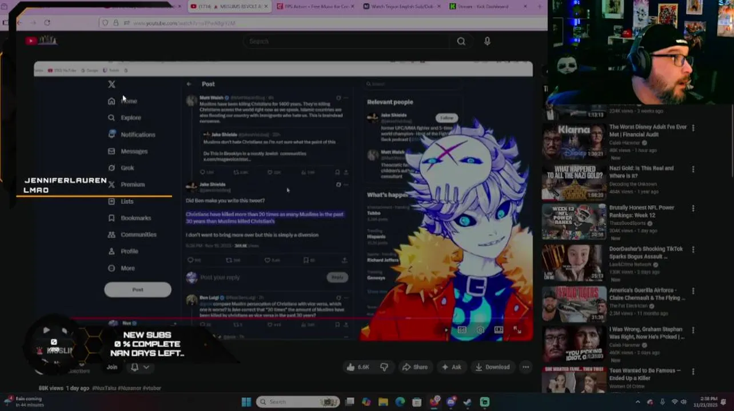
Task: Click the Share button
Action: 414,367
